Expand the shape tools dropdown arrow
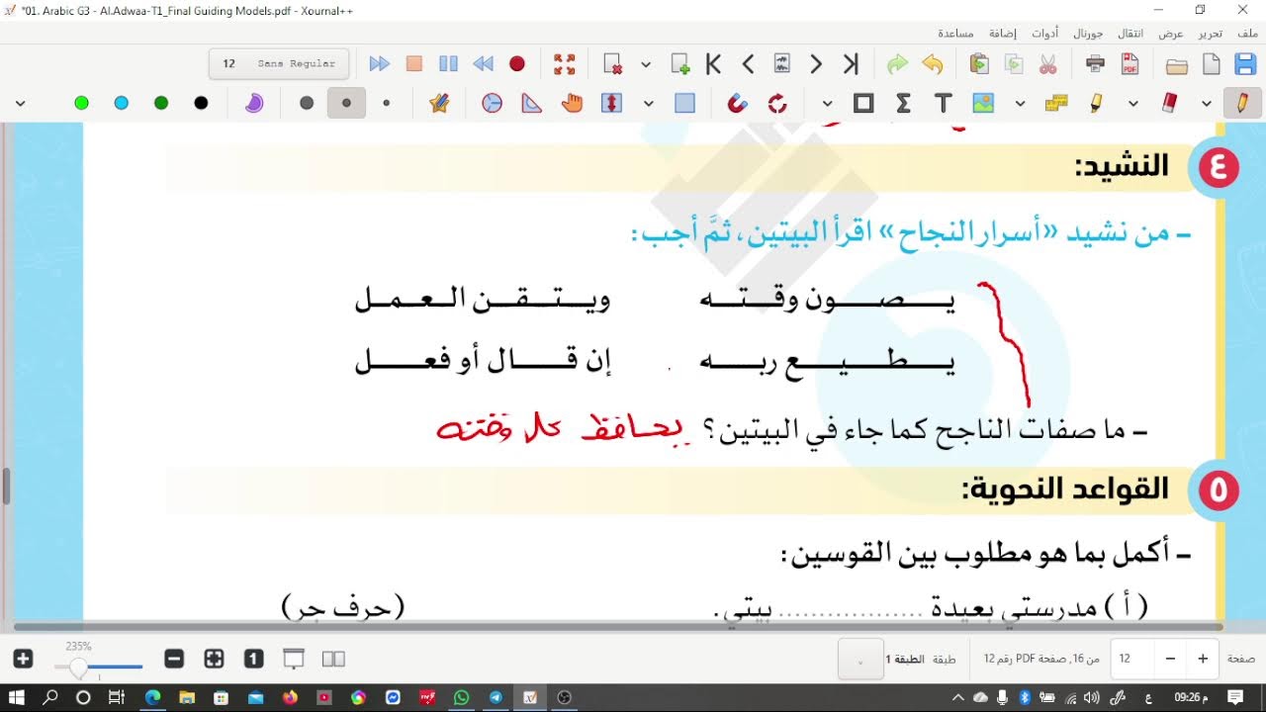The height and width of the screenshot is (712, 1266). pos(827,103)
